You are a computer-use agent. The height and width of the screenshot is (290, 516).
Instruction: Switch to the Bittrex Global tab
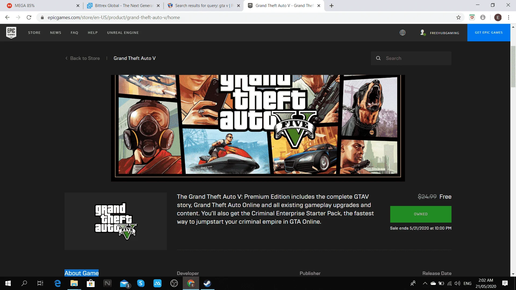coord(124,6)
